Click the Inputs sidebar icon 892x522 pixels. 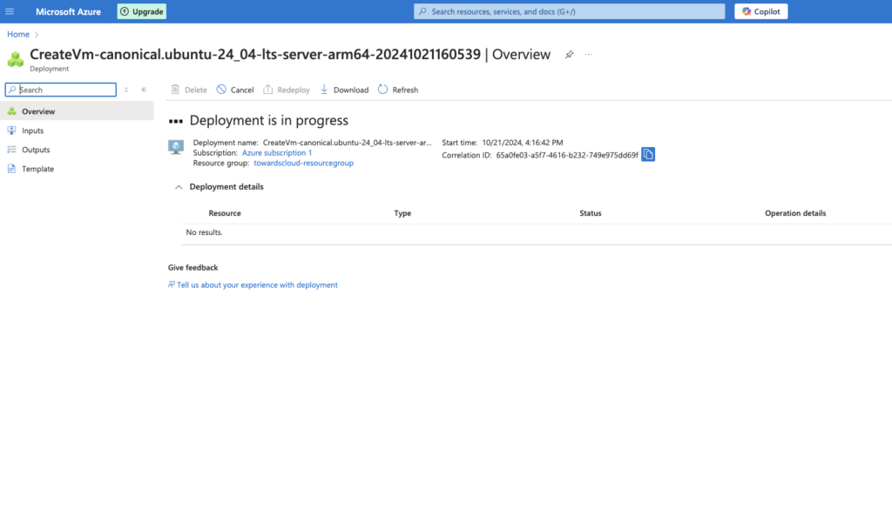click(x=11, y=130)
